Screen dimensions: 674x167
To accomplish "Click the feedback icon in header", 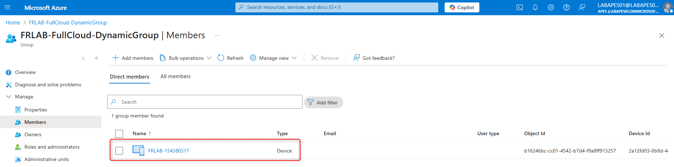I will point(582,7).
